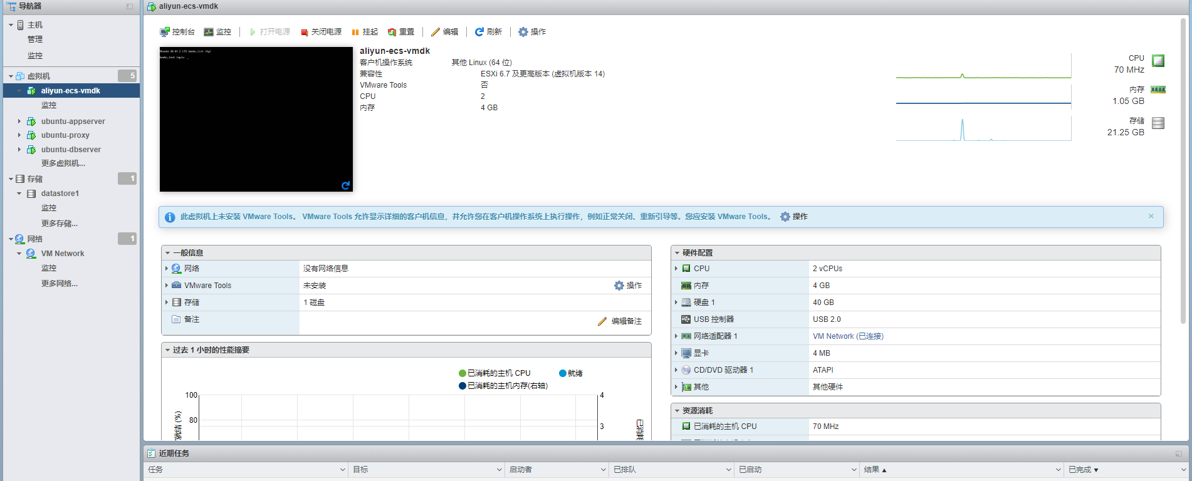The height and width of the screenshot is (481, 1192).
Task: Open datastore1 in the navigator
Action: coord(60,194)
